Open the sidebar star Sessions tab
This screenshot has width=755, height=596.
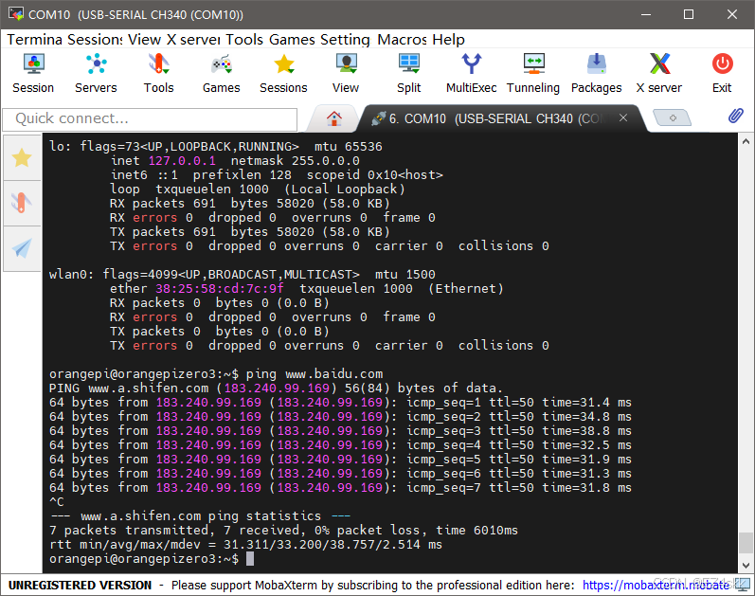22,158
